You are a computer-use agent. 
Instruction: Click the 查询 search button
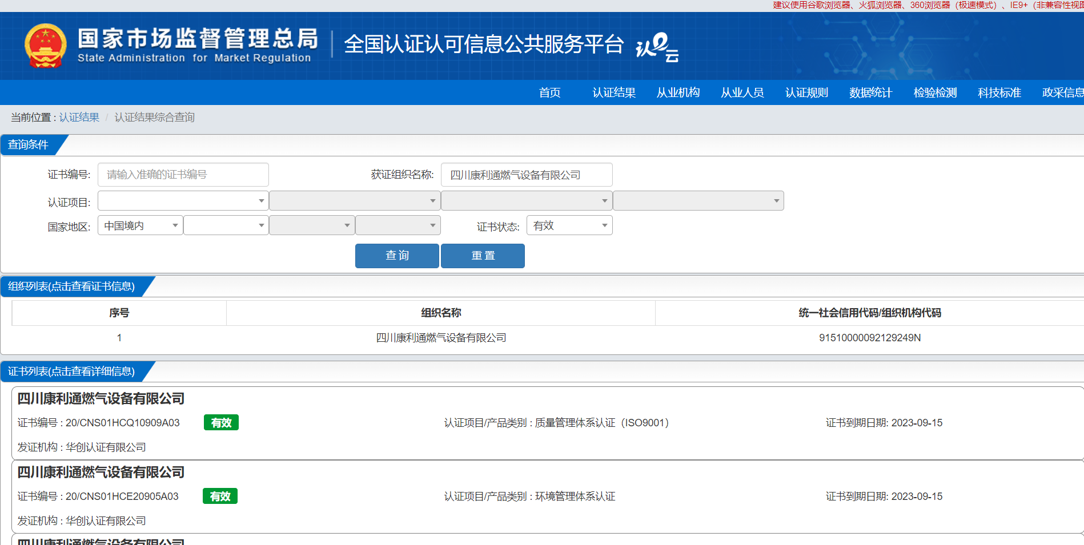coord(397,256)
